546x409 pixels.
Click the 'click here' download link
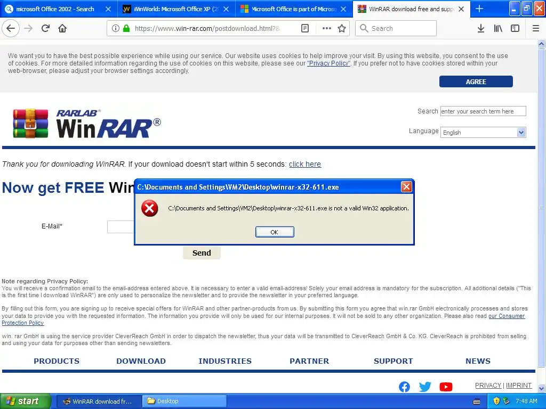(304, 164)
